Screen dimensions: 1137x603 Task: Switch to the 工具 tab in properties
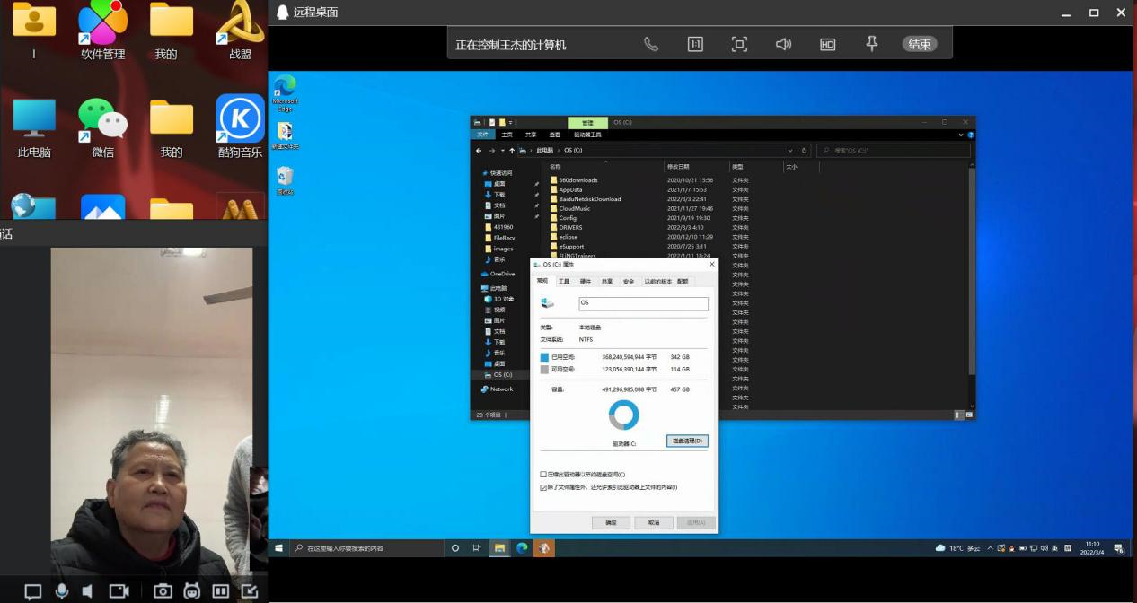(x=563, y=282)
